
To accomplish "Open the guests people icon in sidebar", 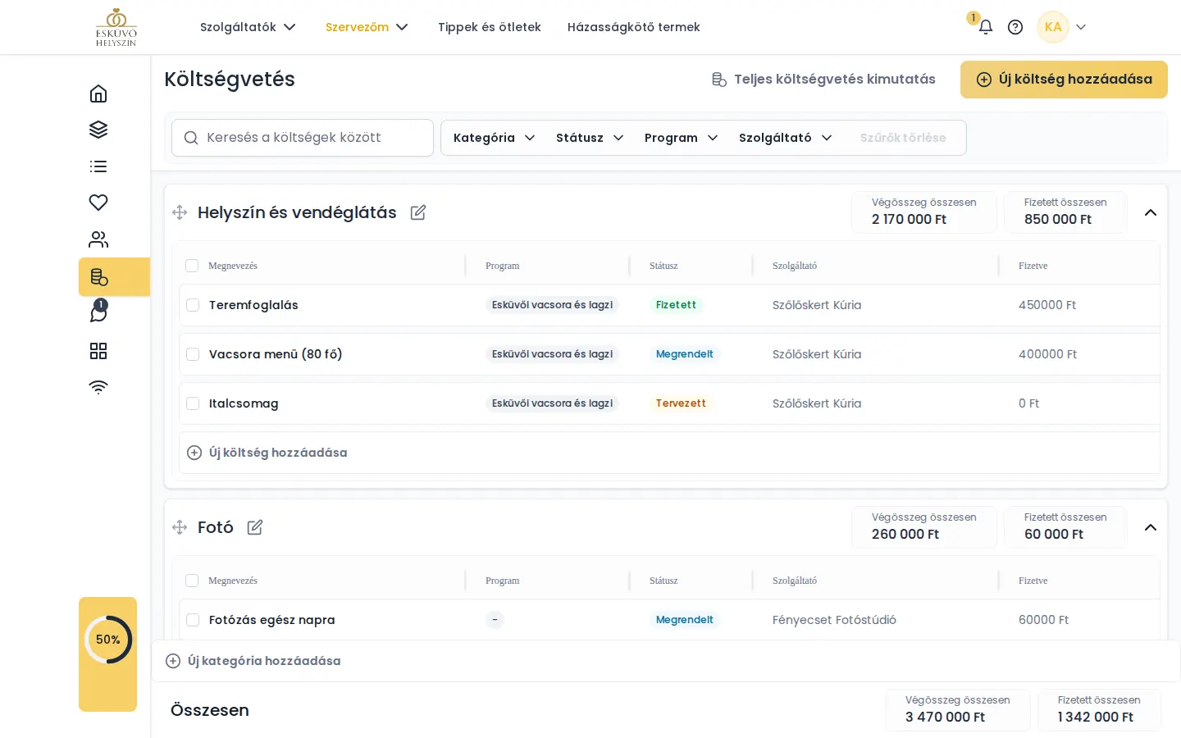I will pos(98,239).
